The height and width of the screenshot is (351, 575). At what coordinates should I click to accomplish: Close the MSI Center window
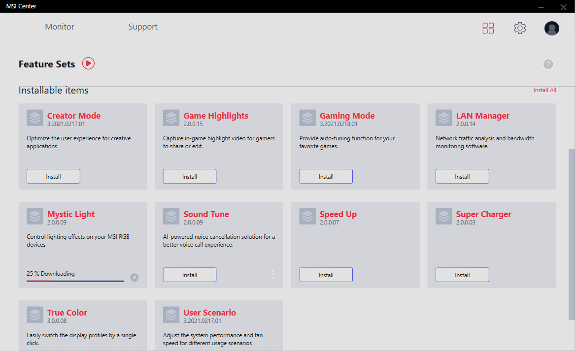point(564,7)
